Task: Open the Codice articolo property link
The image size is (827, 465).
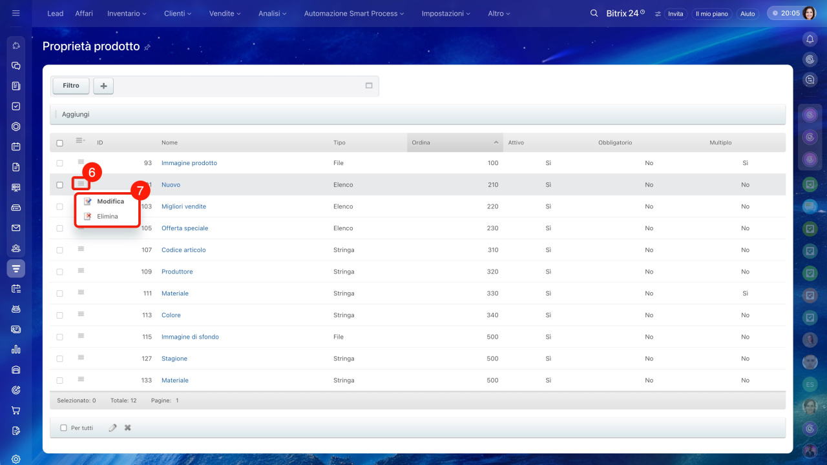Action: point(183,250)
